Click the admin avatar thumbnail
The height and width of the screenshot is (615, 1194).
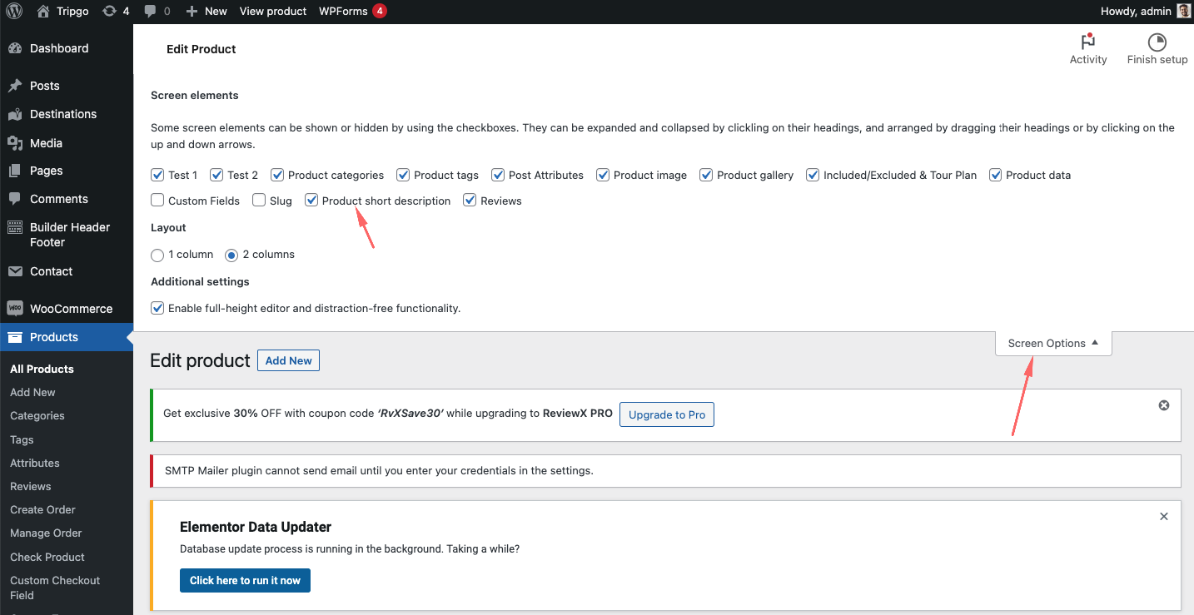pos(1184,12)
